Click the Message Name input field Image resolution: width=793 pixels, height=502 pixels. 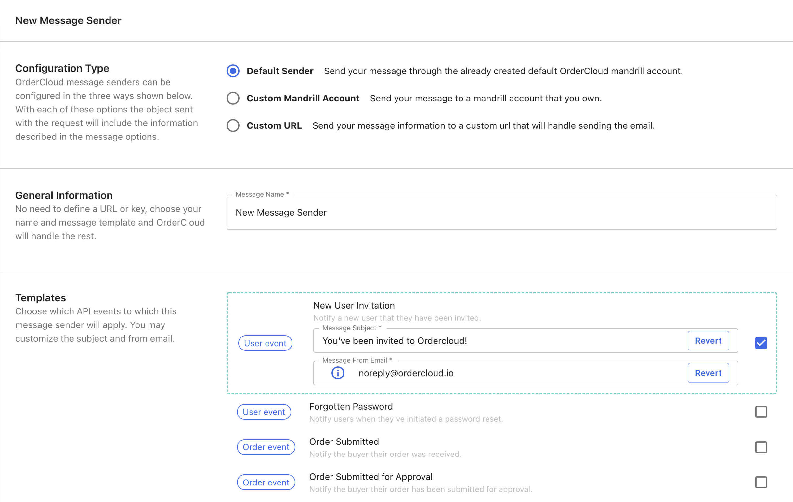(501, 212)
